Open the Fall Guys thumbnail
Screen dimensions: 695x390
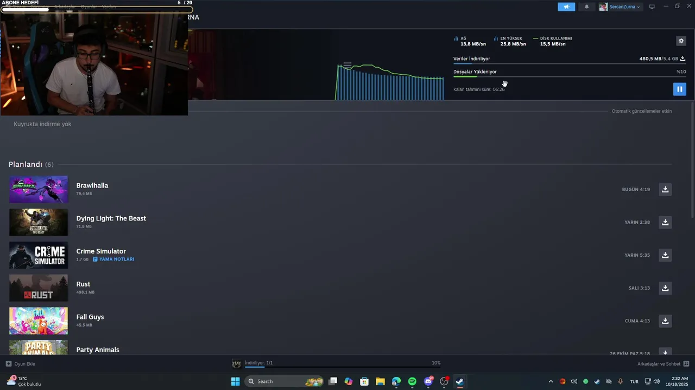click(x=39, y=321)
